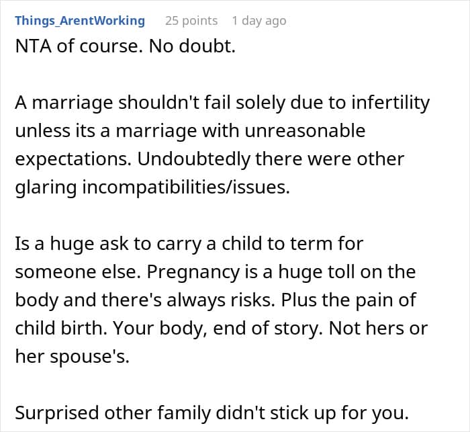Open the 1 day ago timestamp permalink

[x=259, y=21]
